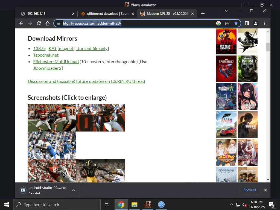Image resolution: width=280 pixels, height=210 pixels.
Task: Open the Windows Start menu
Action: pyautogui.click(x=7, y=205)
